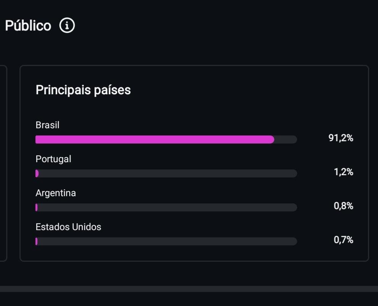Select the 1,2% percentage value
Image resolution: width=378 pixels, height=306 pixels.
click(343, 172)
